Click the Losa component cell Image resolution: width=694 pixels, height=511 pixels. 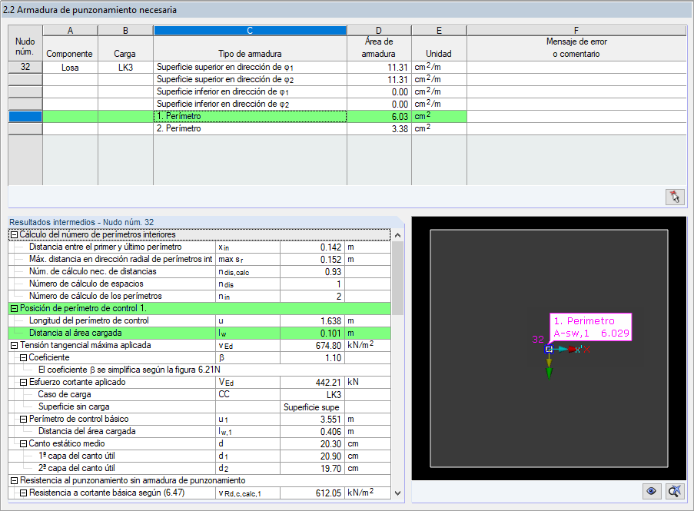click(x=70, y=68)
